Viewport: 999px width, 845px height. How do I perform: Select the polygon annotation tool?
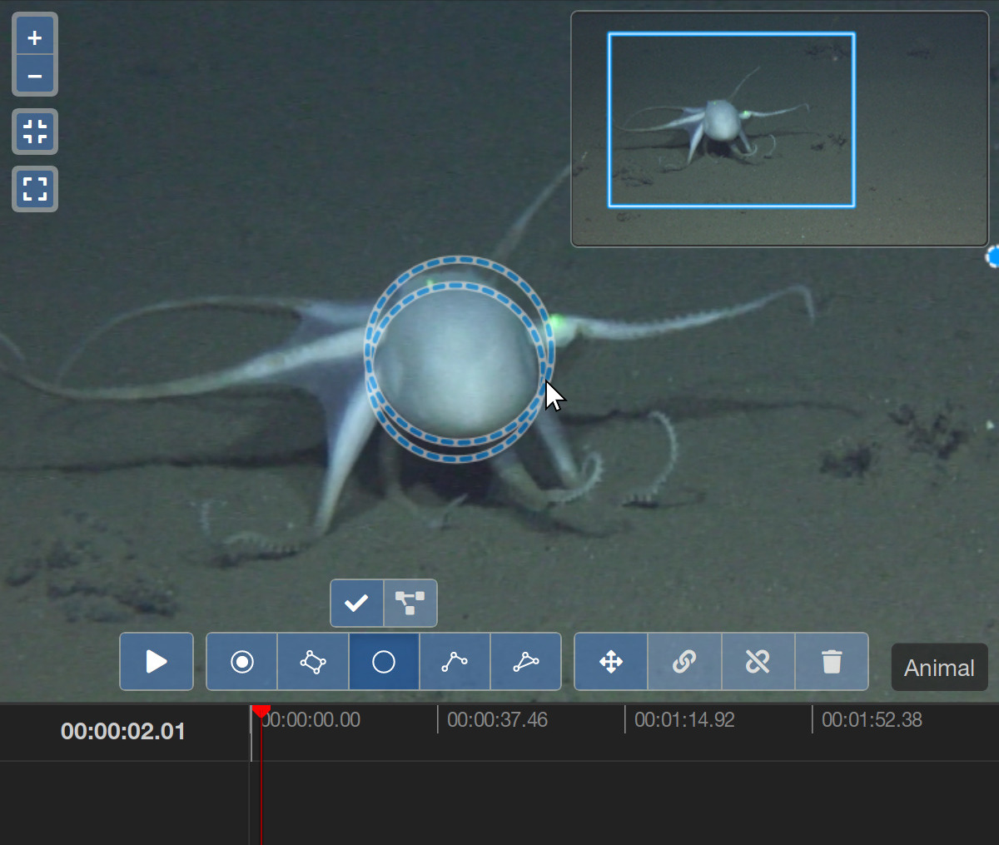tap(526, 662)
